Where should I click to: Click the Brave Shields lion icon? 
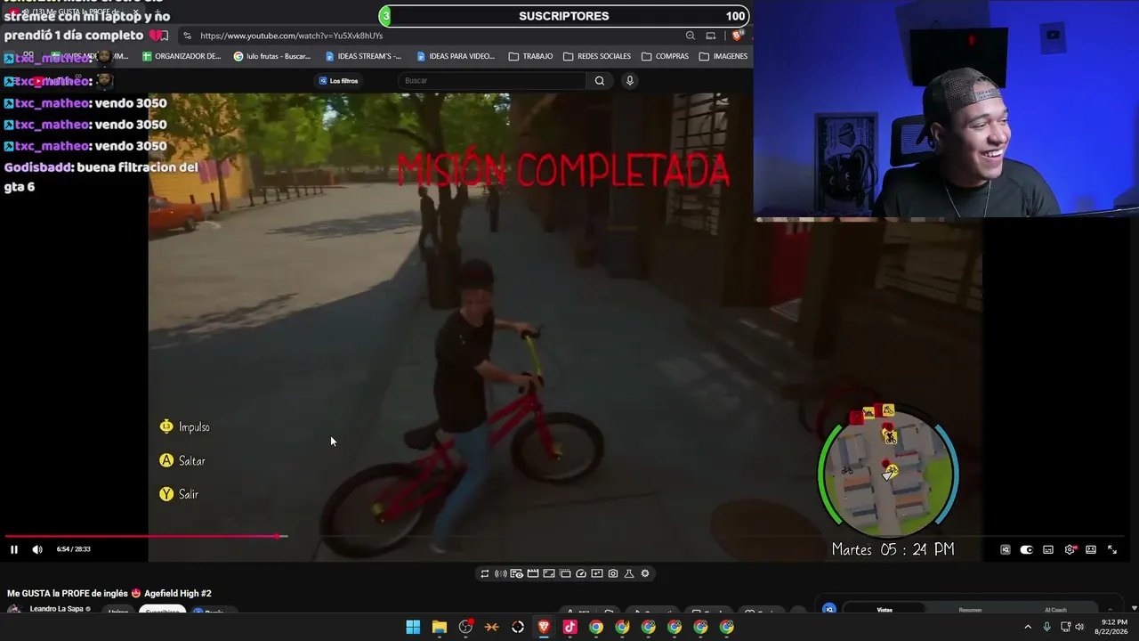point(737,36)
